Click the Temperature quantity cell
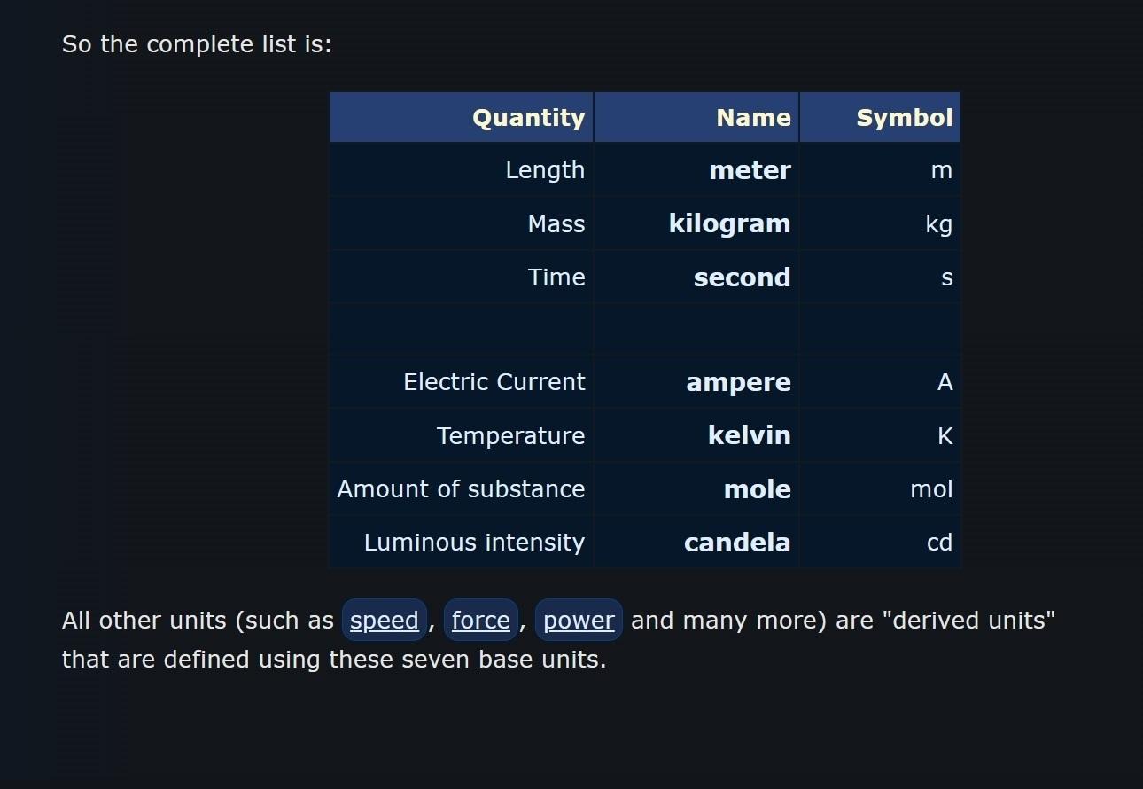This screenshot has width=1143, height=789. (510, 436)
